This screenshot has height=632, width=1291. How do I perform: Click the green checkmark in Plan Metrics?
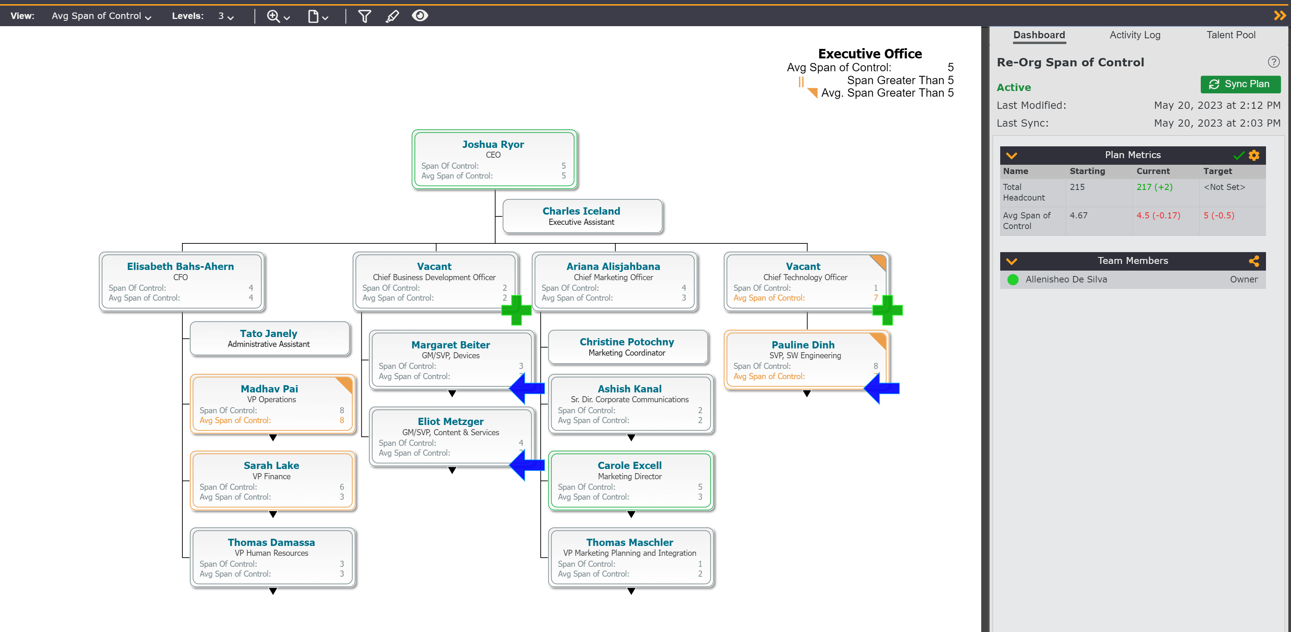pos(1238,155)
